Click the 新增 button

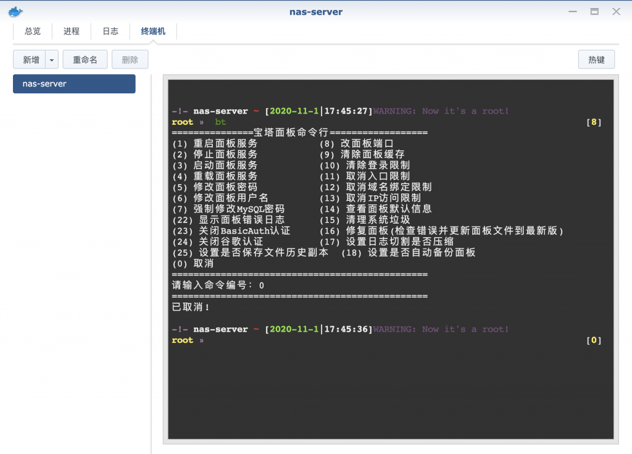(x=30, y=60)
